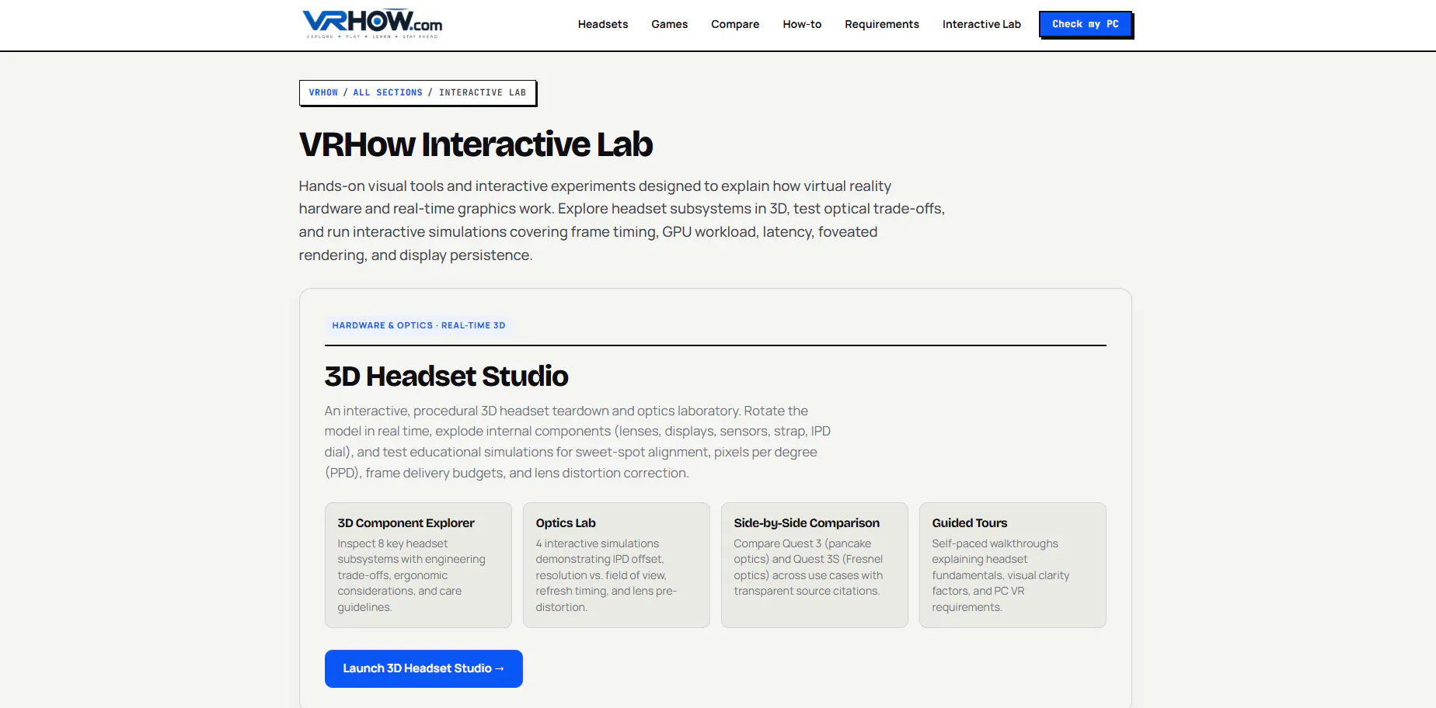Select the Guided Tours card

tap(1013, 565)
